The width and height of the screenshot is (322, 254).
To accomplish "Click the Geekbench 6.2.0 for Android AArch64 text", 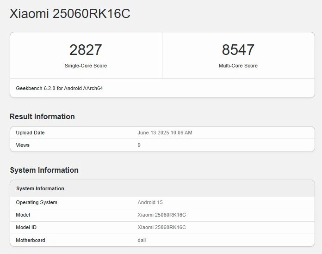I will click(x=59, y=88).
